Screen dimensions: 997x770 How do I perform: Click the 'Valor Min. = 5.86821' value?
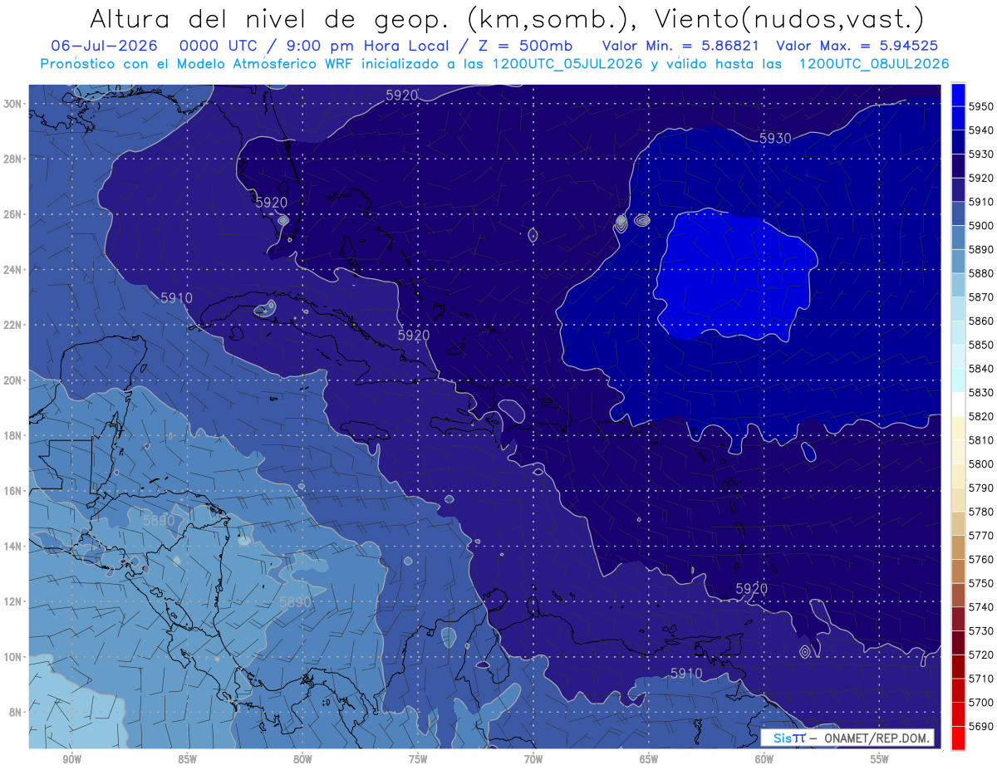[682, 46]
